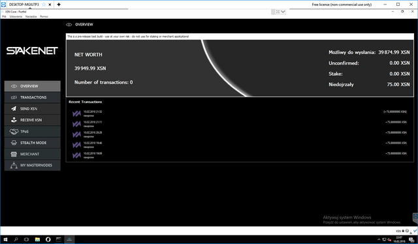Click the TeamViewer toolbar grip handle
This screenshot has width=418, height=244.
pos(273,12)
